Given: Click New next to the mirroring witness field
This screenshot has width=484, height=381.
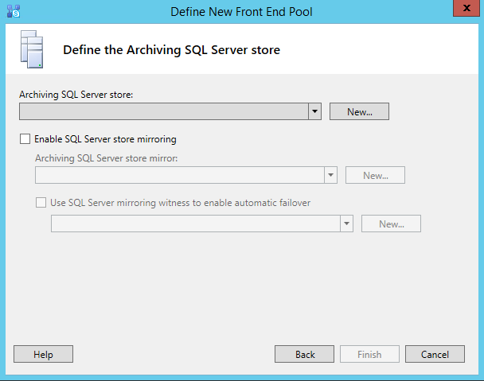Looking at the screenshot, I should (391, 224).
